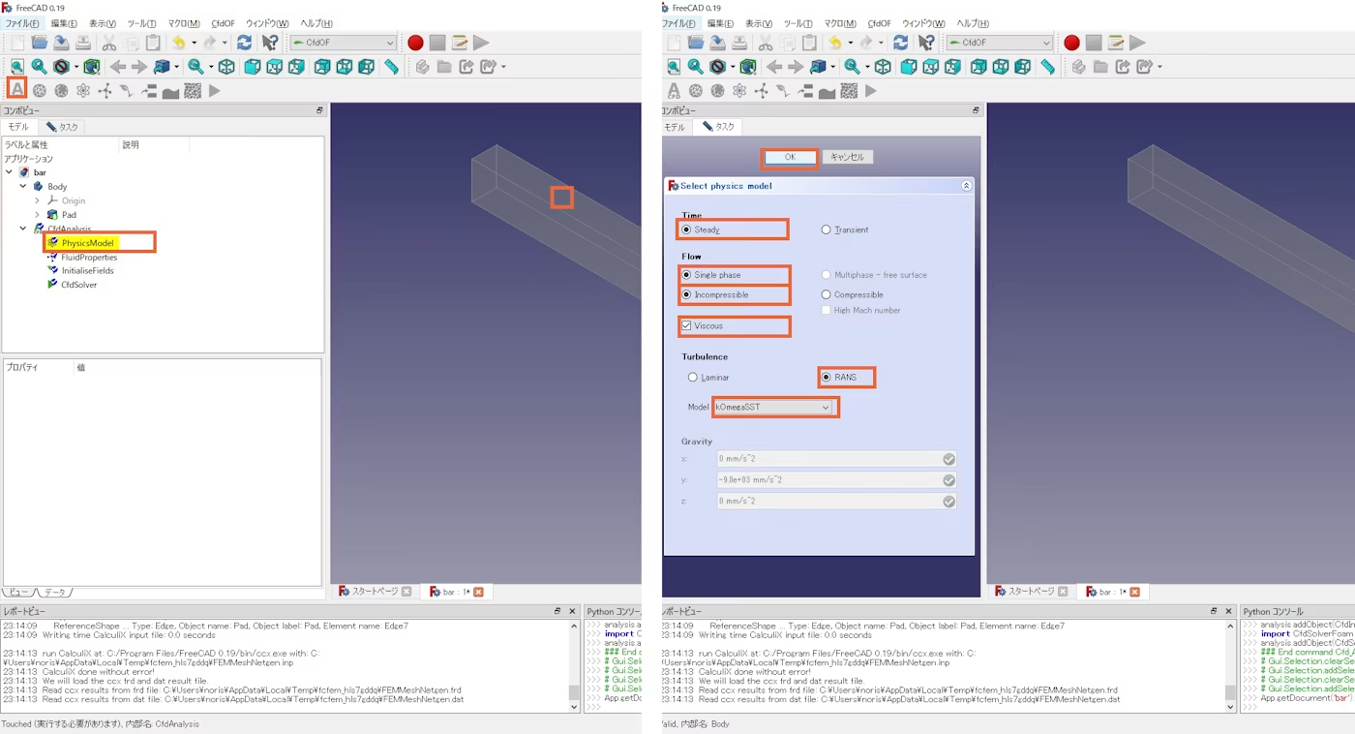Click the open folder icon in left window
This screenshot has height=734, width=1355.
[40, 43]
